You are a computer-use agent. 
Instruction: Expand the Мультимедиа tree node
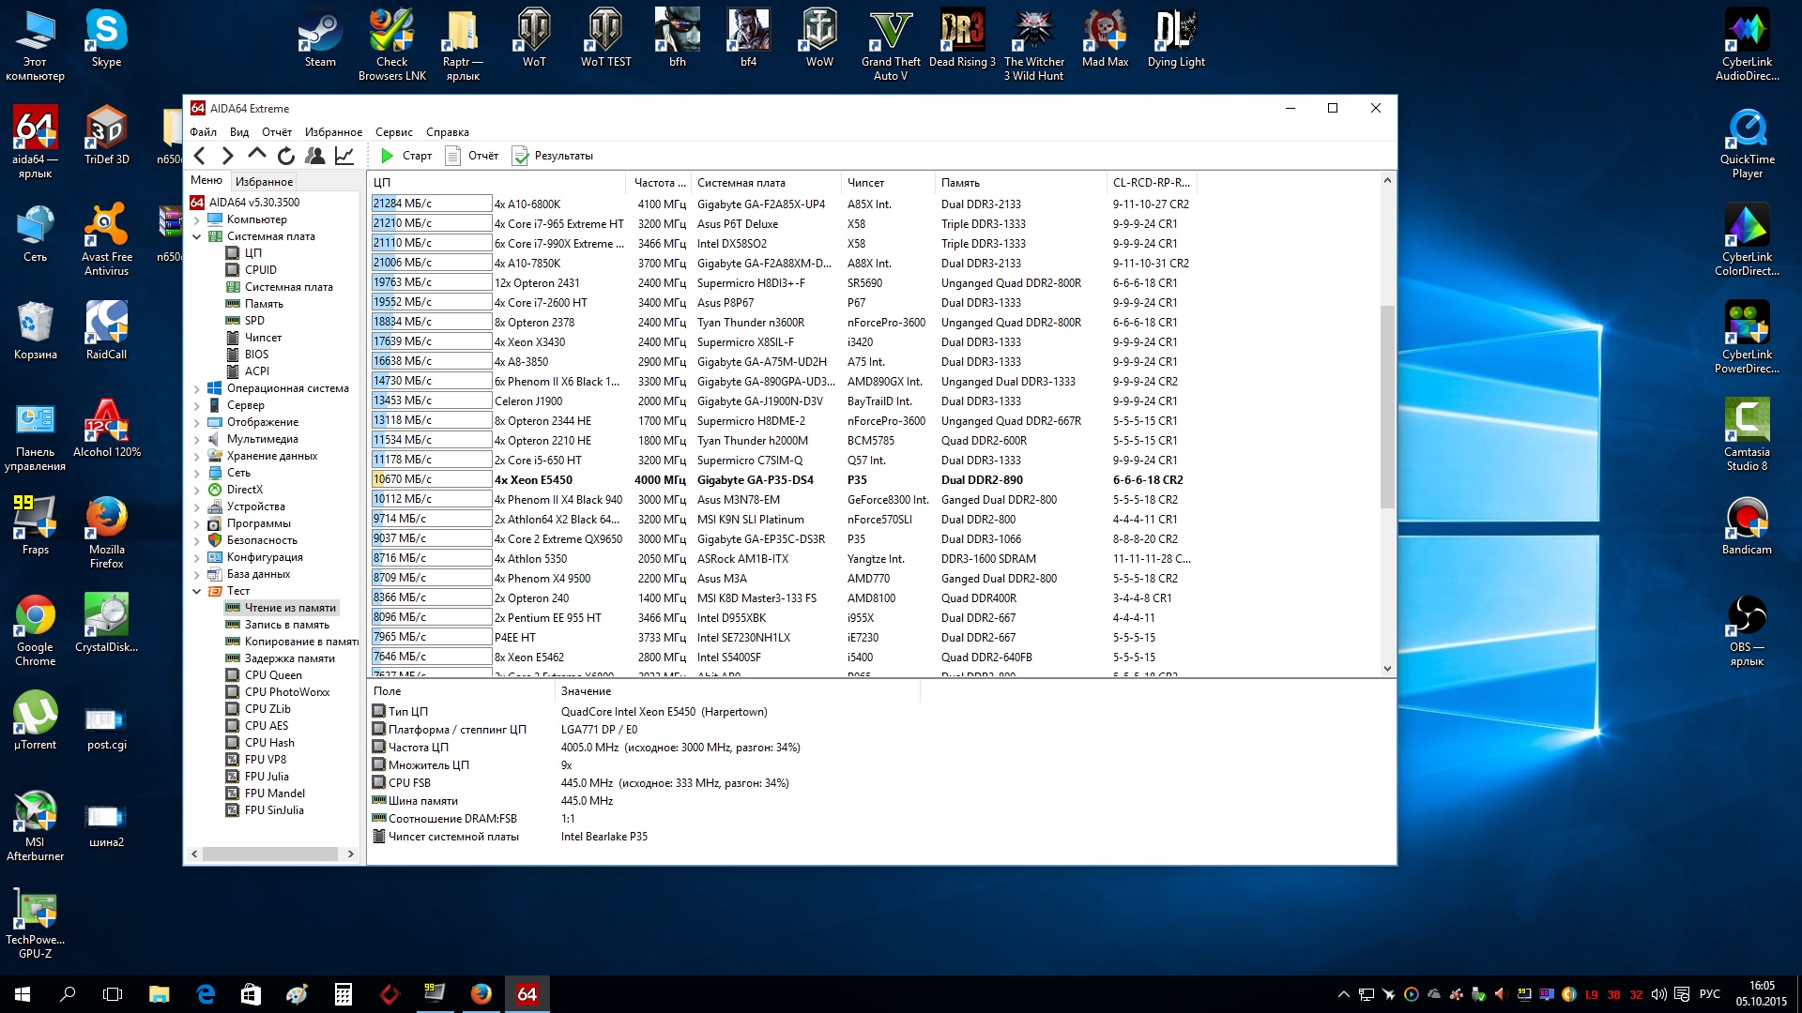pos(197,439)
